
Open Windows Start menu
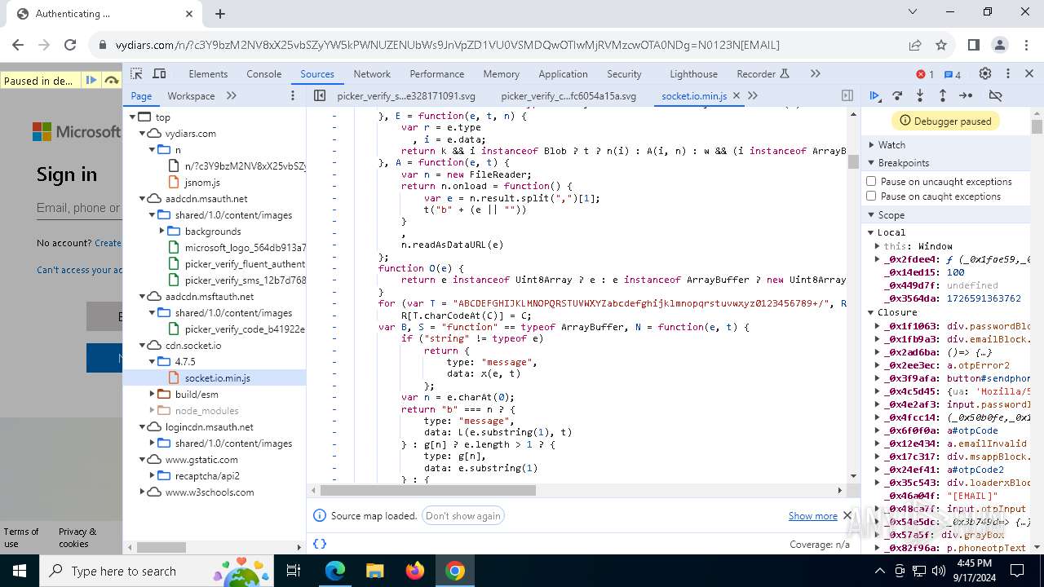[20, 571]
